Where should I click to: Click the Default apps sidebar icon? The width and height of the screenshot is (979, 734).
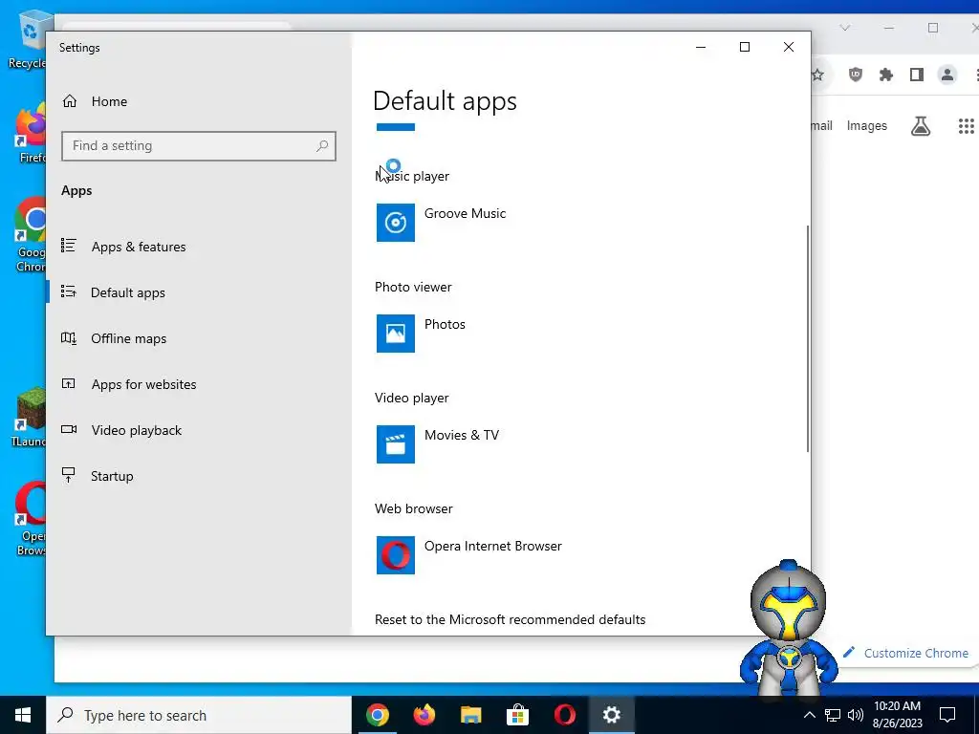[x=69, y=291]
